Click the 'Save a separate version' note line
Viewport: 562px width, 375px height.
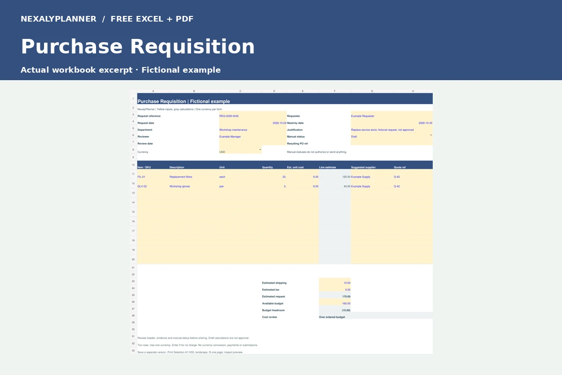point(190,352)
